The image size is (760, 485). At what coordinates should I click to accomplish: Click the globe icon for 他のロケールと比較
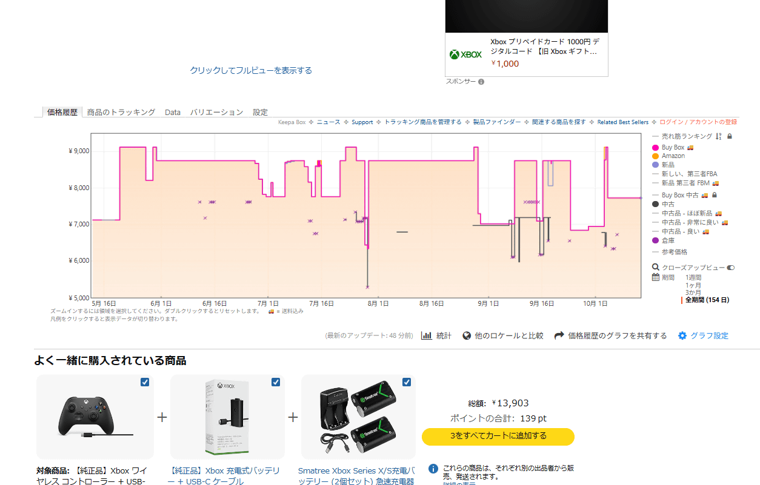(467, 335)
